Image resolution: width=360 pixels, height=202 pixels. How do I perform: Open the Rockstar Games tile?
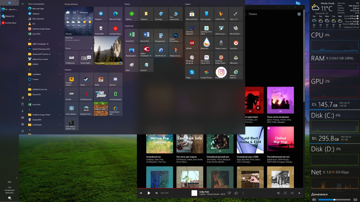pos(71,80)
